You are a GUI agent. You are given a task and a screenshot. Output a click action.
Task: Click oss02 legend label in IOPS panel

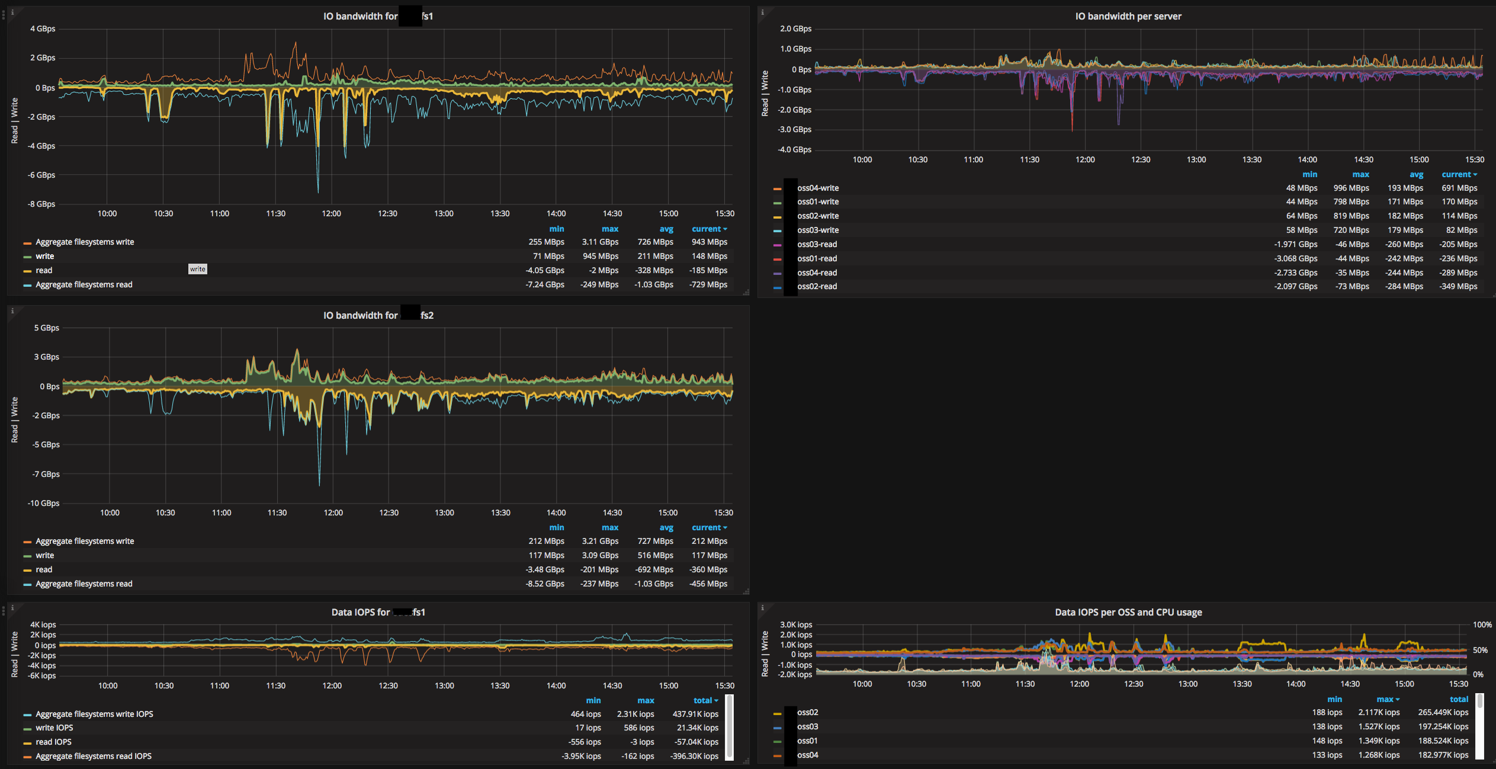coord(807,712)
